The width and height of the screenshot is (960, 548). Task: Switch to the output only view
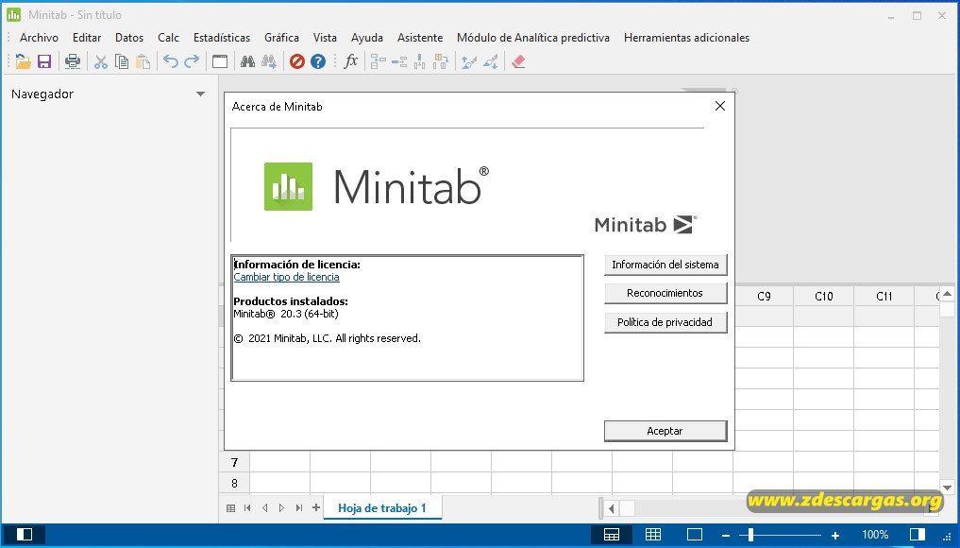(x=695, y=535)
